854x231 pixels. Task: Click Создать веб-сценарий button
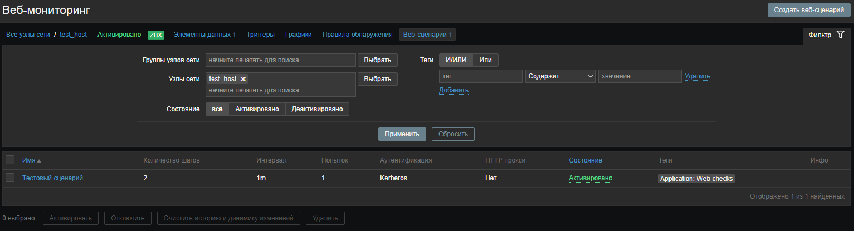[x=808, y=10]
